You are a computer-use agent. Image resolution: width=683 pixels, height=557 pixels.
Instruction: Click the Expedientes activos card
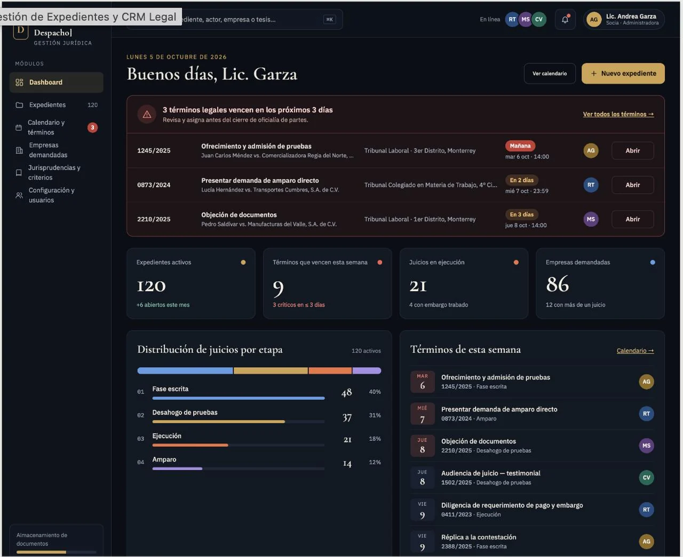[x=191, y=284]
